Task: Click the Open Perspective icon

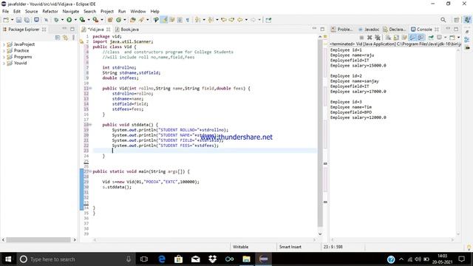Action: 457,20
